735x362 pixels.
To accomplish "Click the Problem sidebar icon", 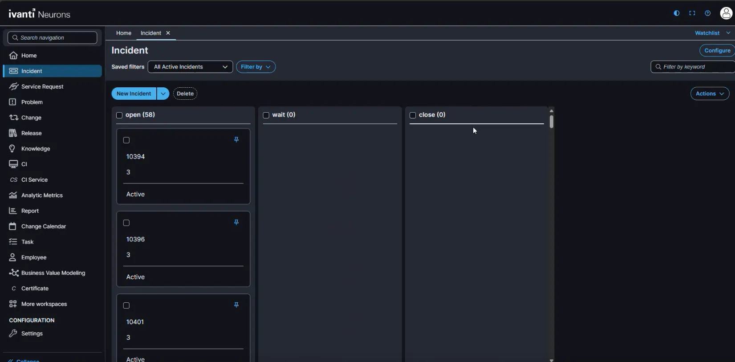I will coord(12,102).
